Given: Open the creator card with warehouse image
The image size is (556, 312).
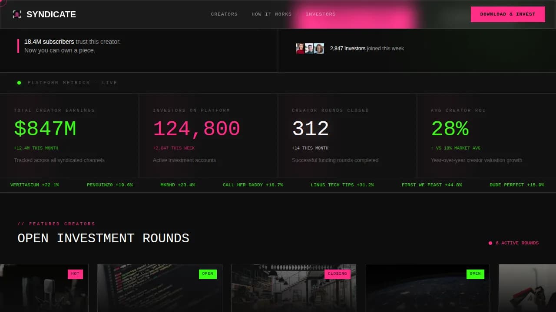Looking at the screenshot, I should (294, 288).
